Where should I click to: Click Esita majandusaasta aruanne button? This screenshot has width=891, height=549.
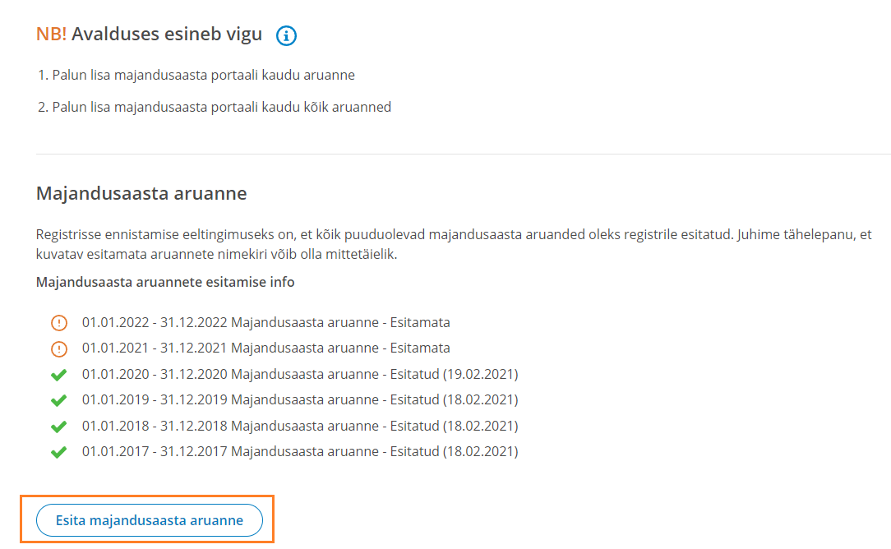(150, 520)
